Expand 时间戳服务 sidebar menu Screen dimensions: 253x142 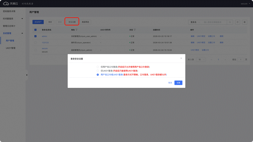tap(13, 19)
